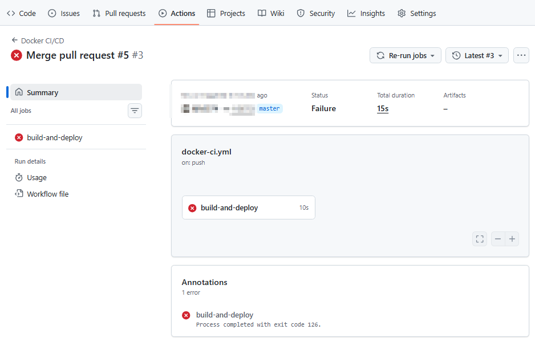Click the code brackets icon on Code tab
This screenshot has width=535, height=346.
point(11,13)
